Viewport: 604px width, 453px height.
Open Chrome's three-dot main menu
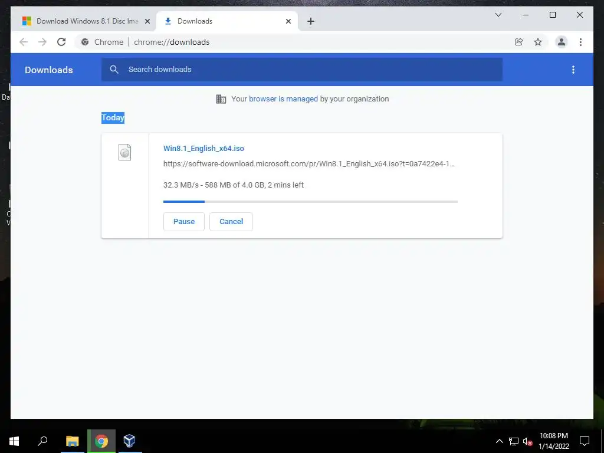pyautogui.click(x=580, y=42)
